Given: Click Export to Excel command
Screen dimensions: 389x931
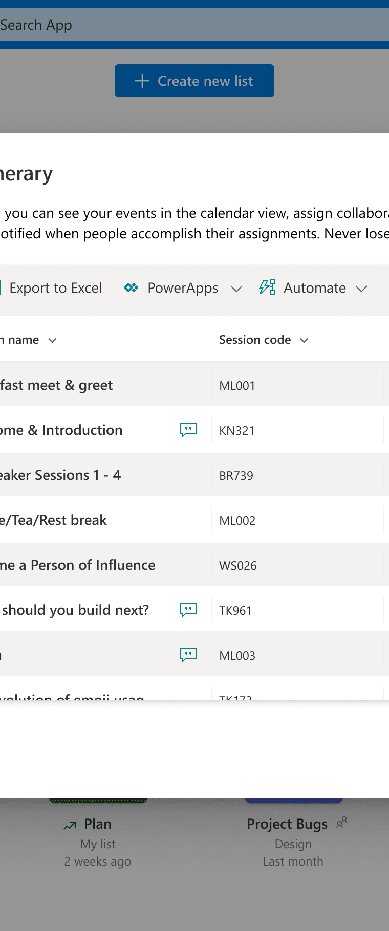Looking at the screenshot, I should pos(55,288).
